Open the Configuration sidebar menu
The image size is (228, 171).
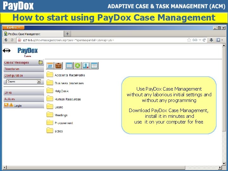point(24,75)
